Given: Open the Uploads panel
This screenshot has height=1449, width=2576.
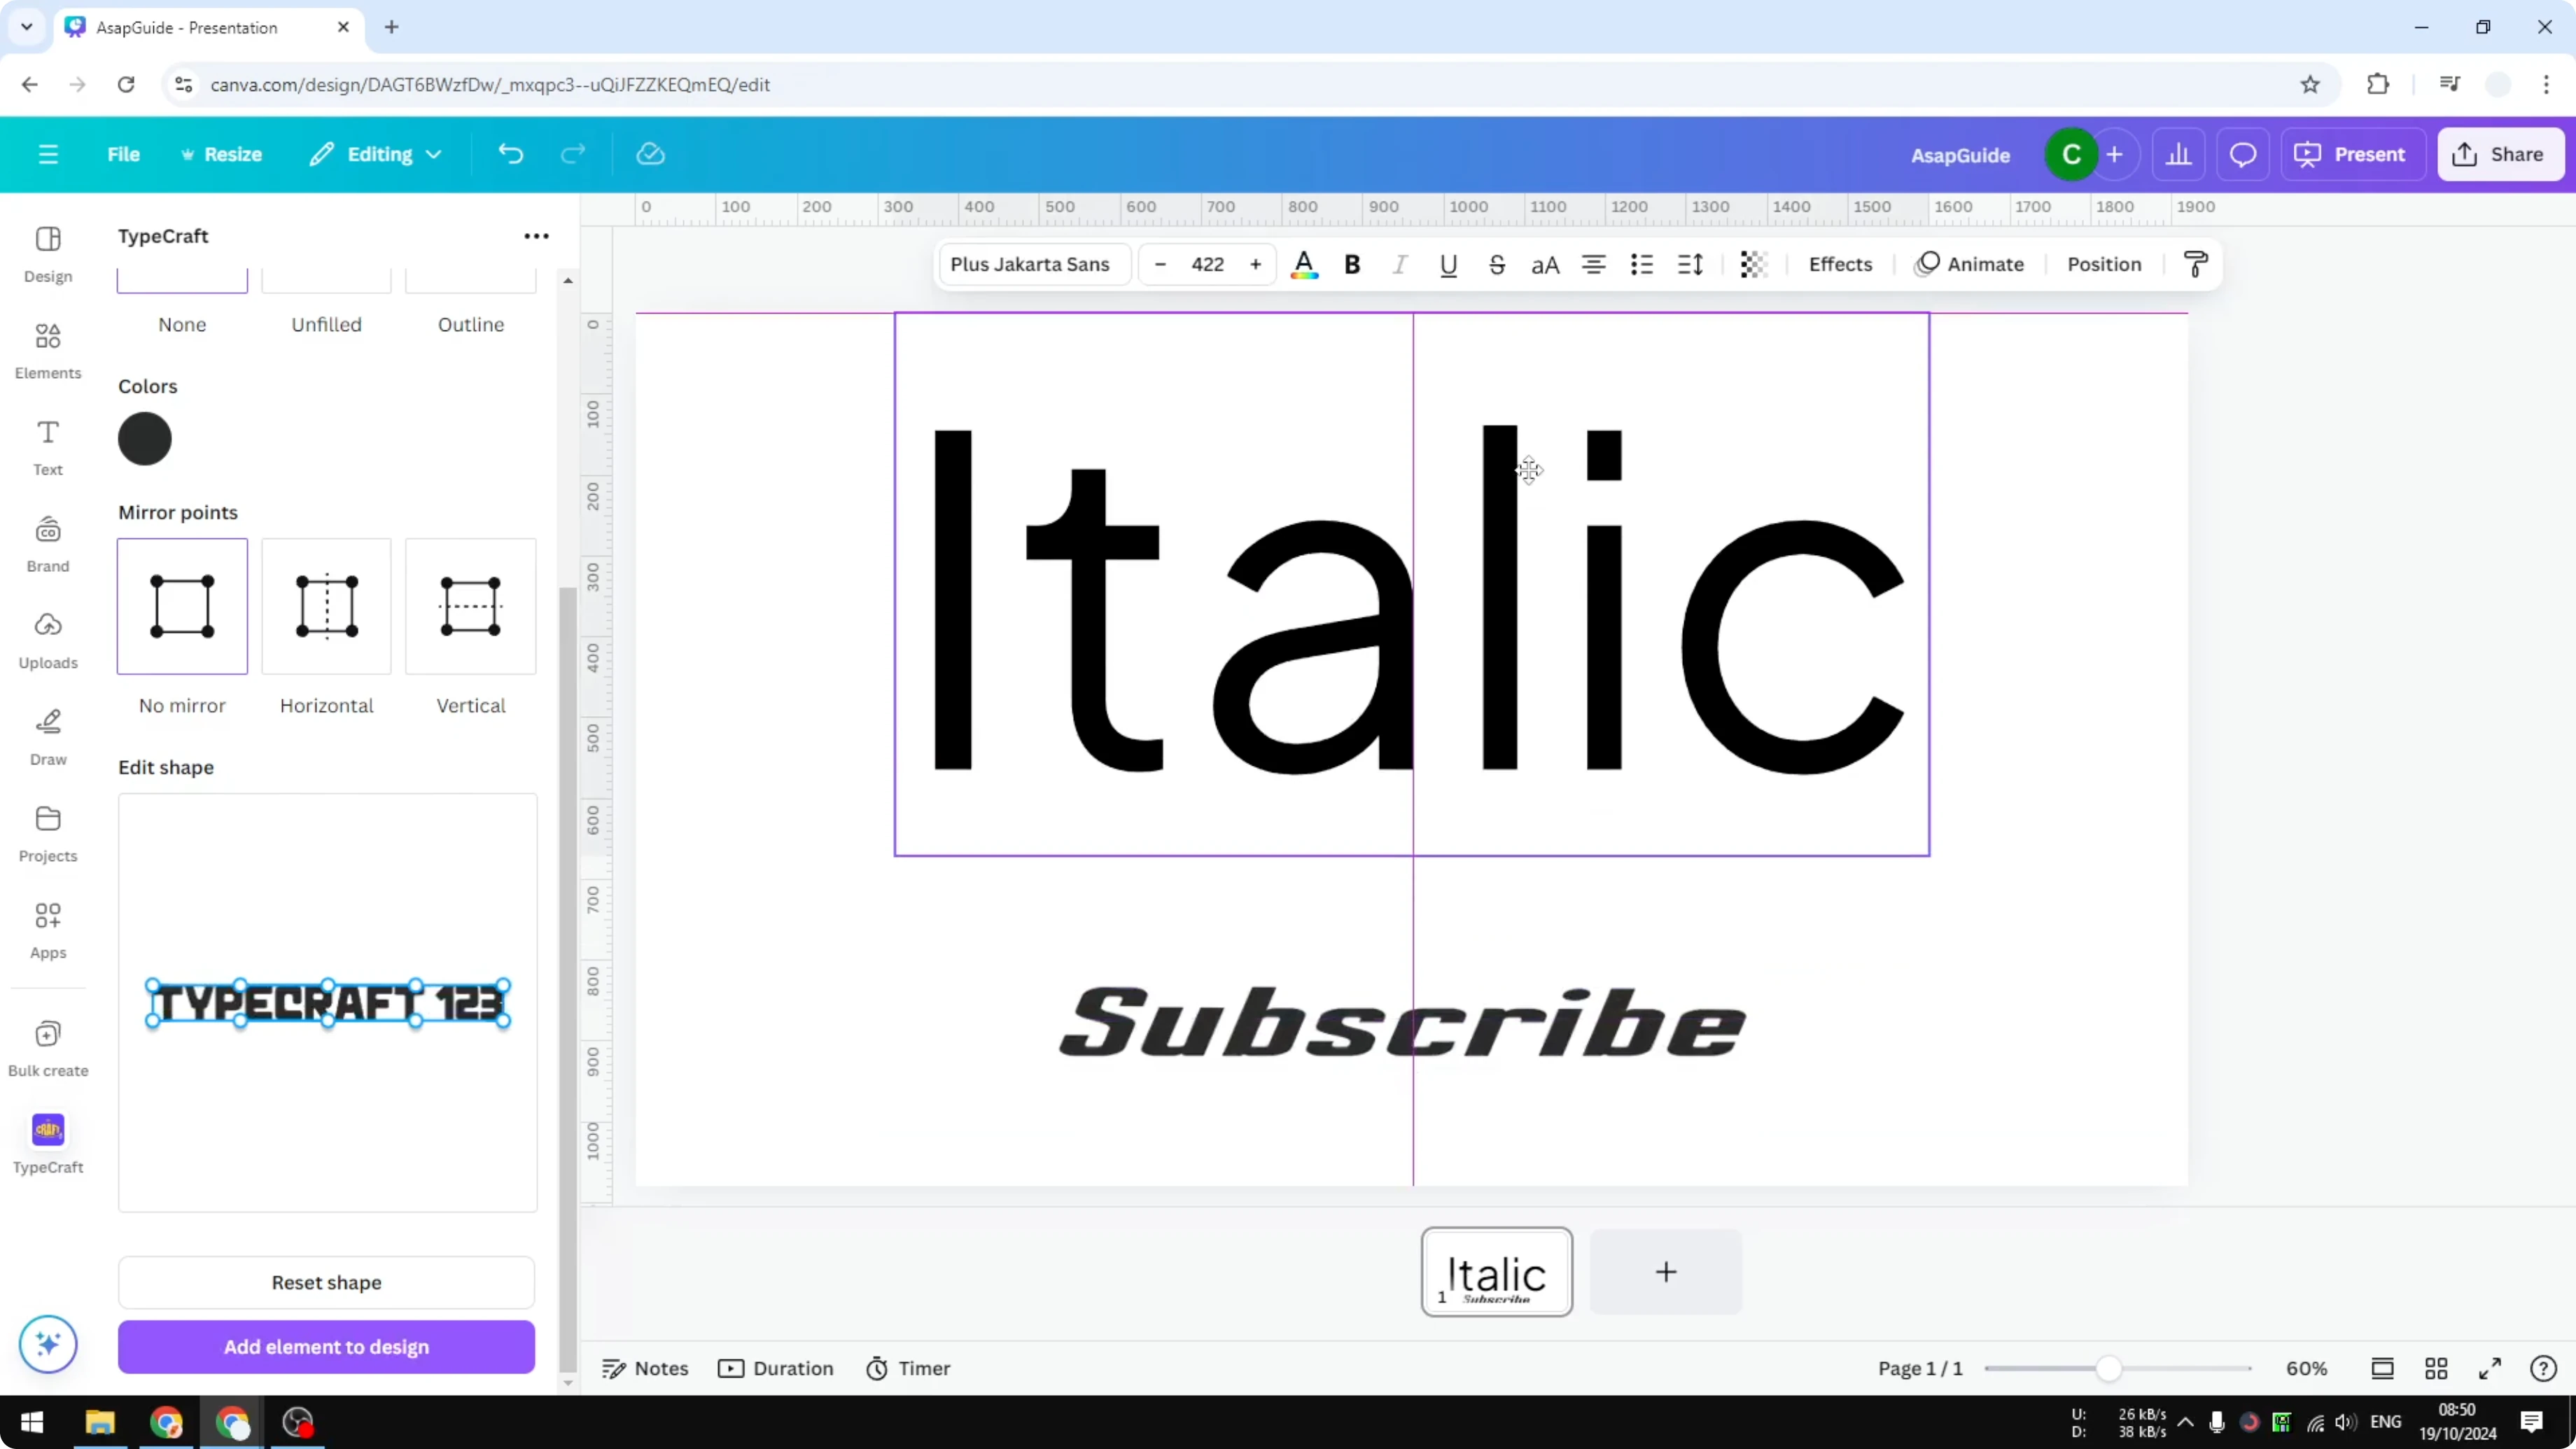Looking at the screenshot, I should click(x=47, y=641).
